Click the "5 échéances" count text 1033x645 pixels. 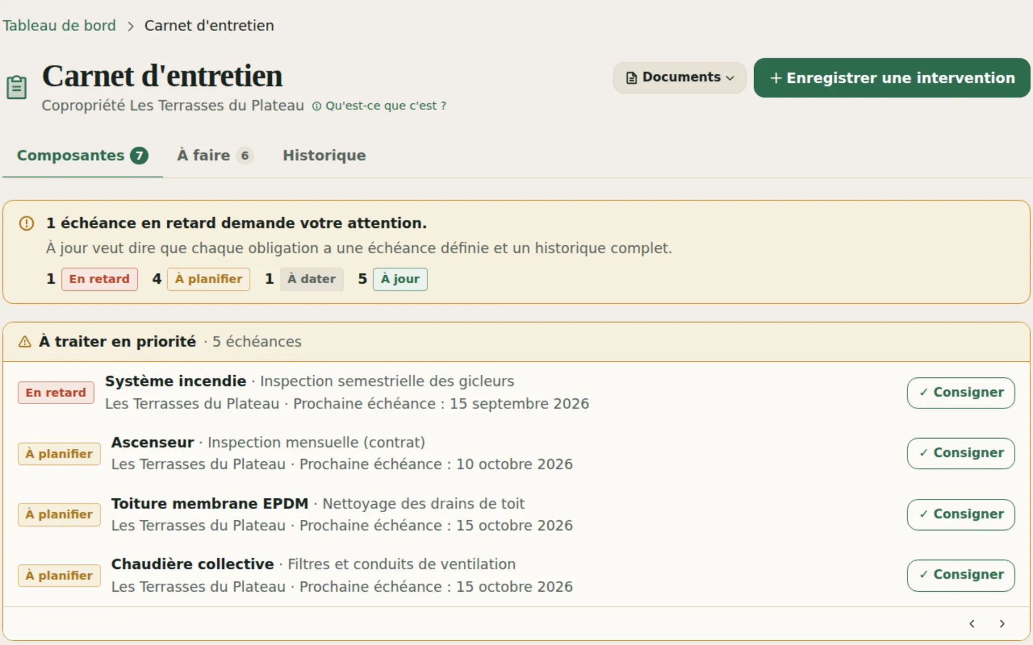(x=257, y=342)
